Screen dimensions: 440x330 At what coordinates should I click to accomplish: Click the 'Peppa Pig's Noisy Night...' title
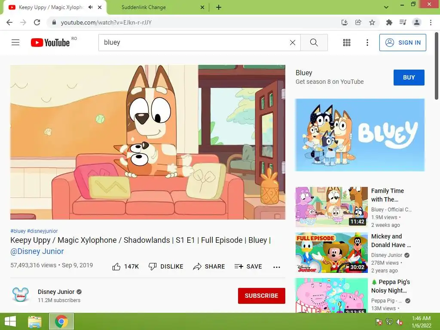click(x=391, y=286)
